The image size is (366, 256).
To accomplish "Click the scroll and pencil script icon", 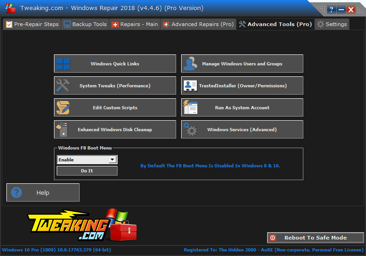I will (63, 107).
